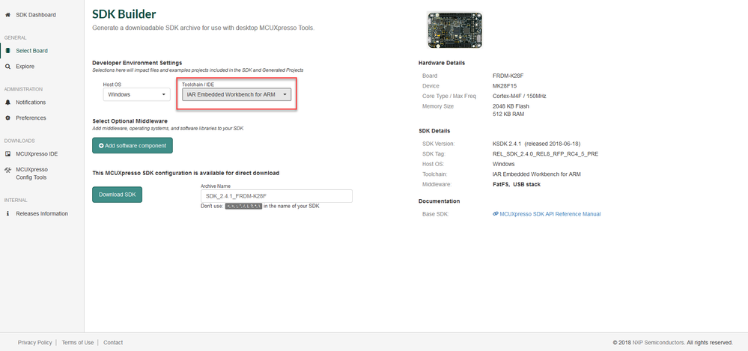Image resolution: width=748 pixels, height=351 pixels.
Task: Open Releases Information entry
Action: pyautogui.click(x=42, y=213)
